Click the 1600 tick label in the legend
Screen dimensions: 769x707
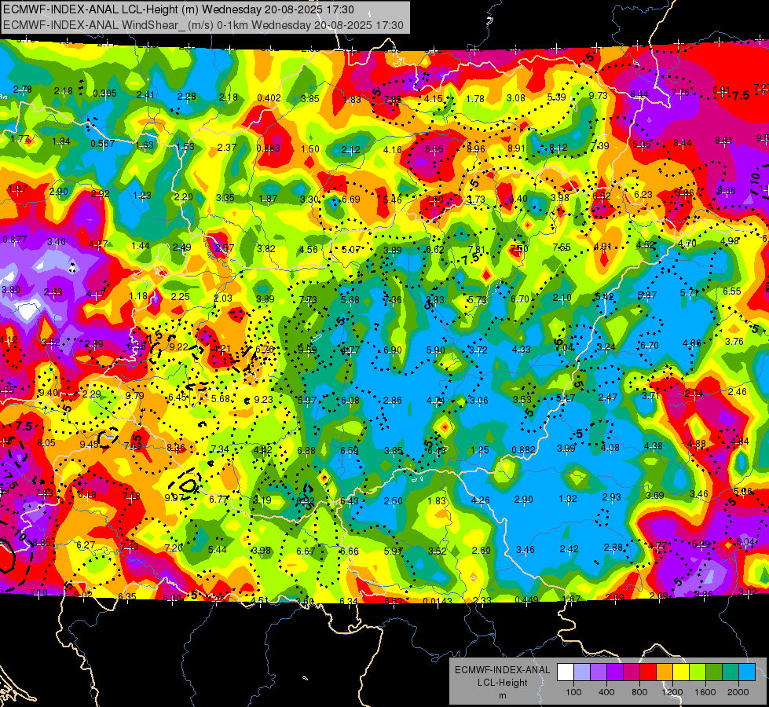pos(705,692)
